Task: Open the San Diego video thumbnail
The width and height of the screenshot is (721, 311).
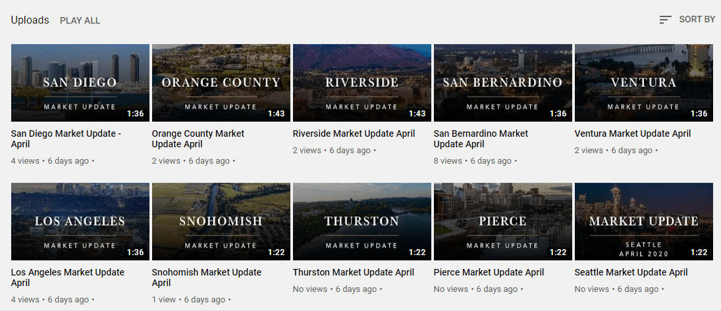Action: coord(80,83)
